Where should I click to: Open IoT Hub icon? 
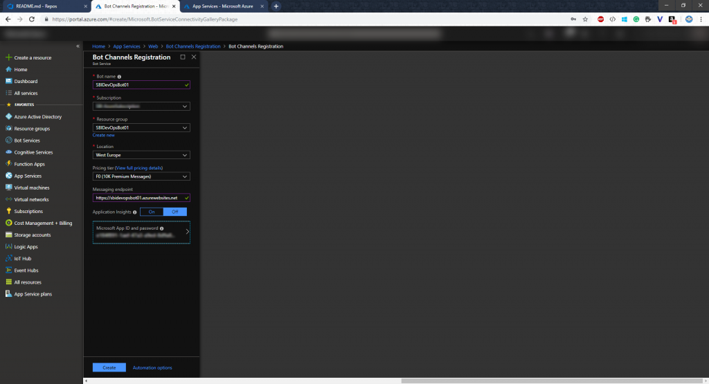(8, 258)
